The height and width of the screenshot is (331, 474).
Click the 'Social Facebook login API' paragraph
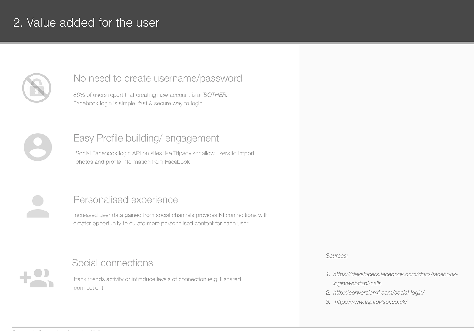click(x=165, y=153)
